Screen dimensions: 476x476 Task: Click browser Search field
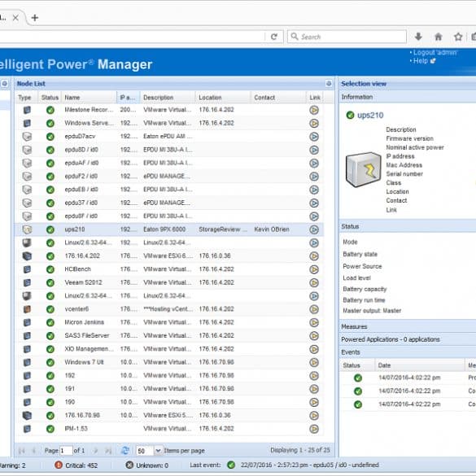click(x=347, y=37)
